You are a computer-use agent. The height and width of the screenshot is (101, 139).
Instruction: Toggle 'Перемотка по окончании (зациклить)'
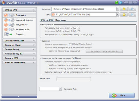tap(64, 51)
